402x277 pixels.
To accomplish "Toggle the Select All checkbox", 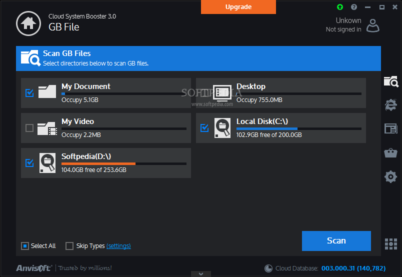I will click(x=25, y=246).
